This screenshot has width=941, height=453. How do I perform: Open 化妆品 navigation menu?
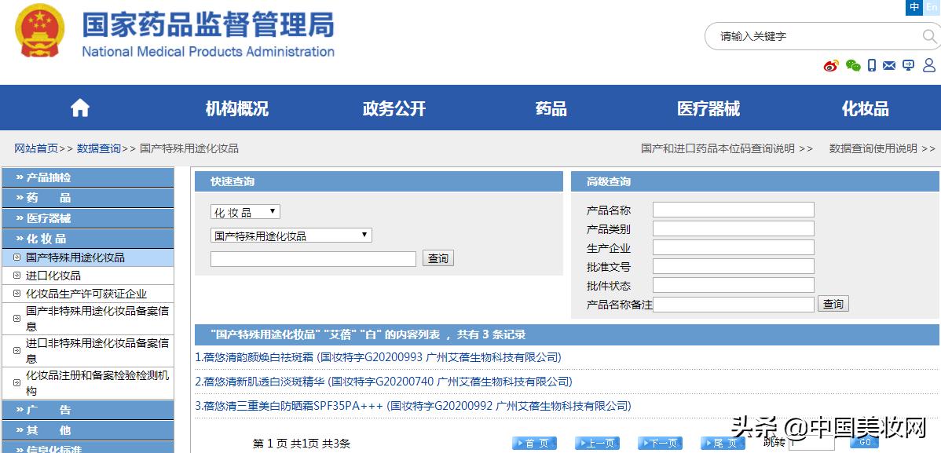(x=866, y=108)
